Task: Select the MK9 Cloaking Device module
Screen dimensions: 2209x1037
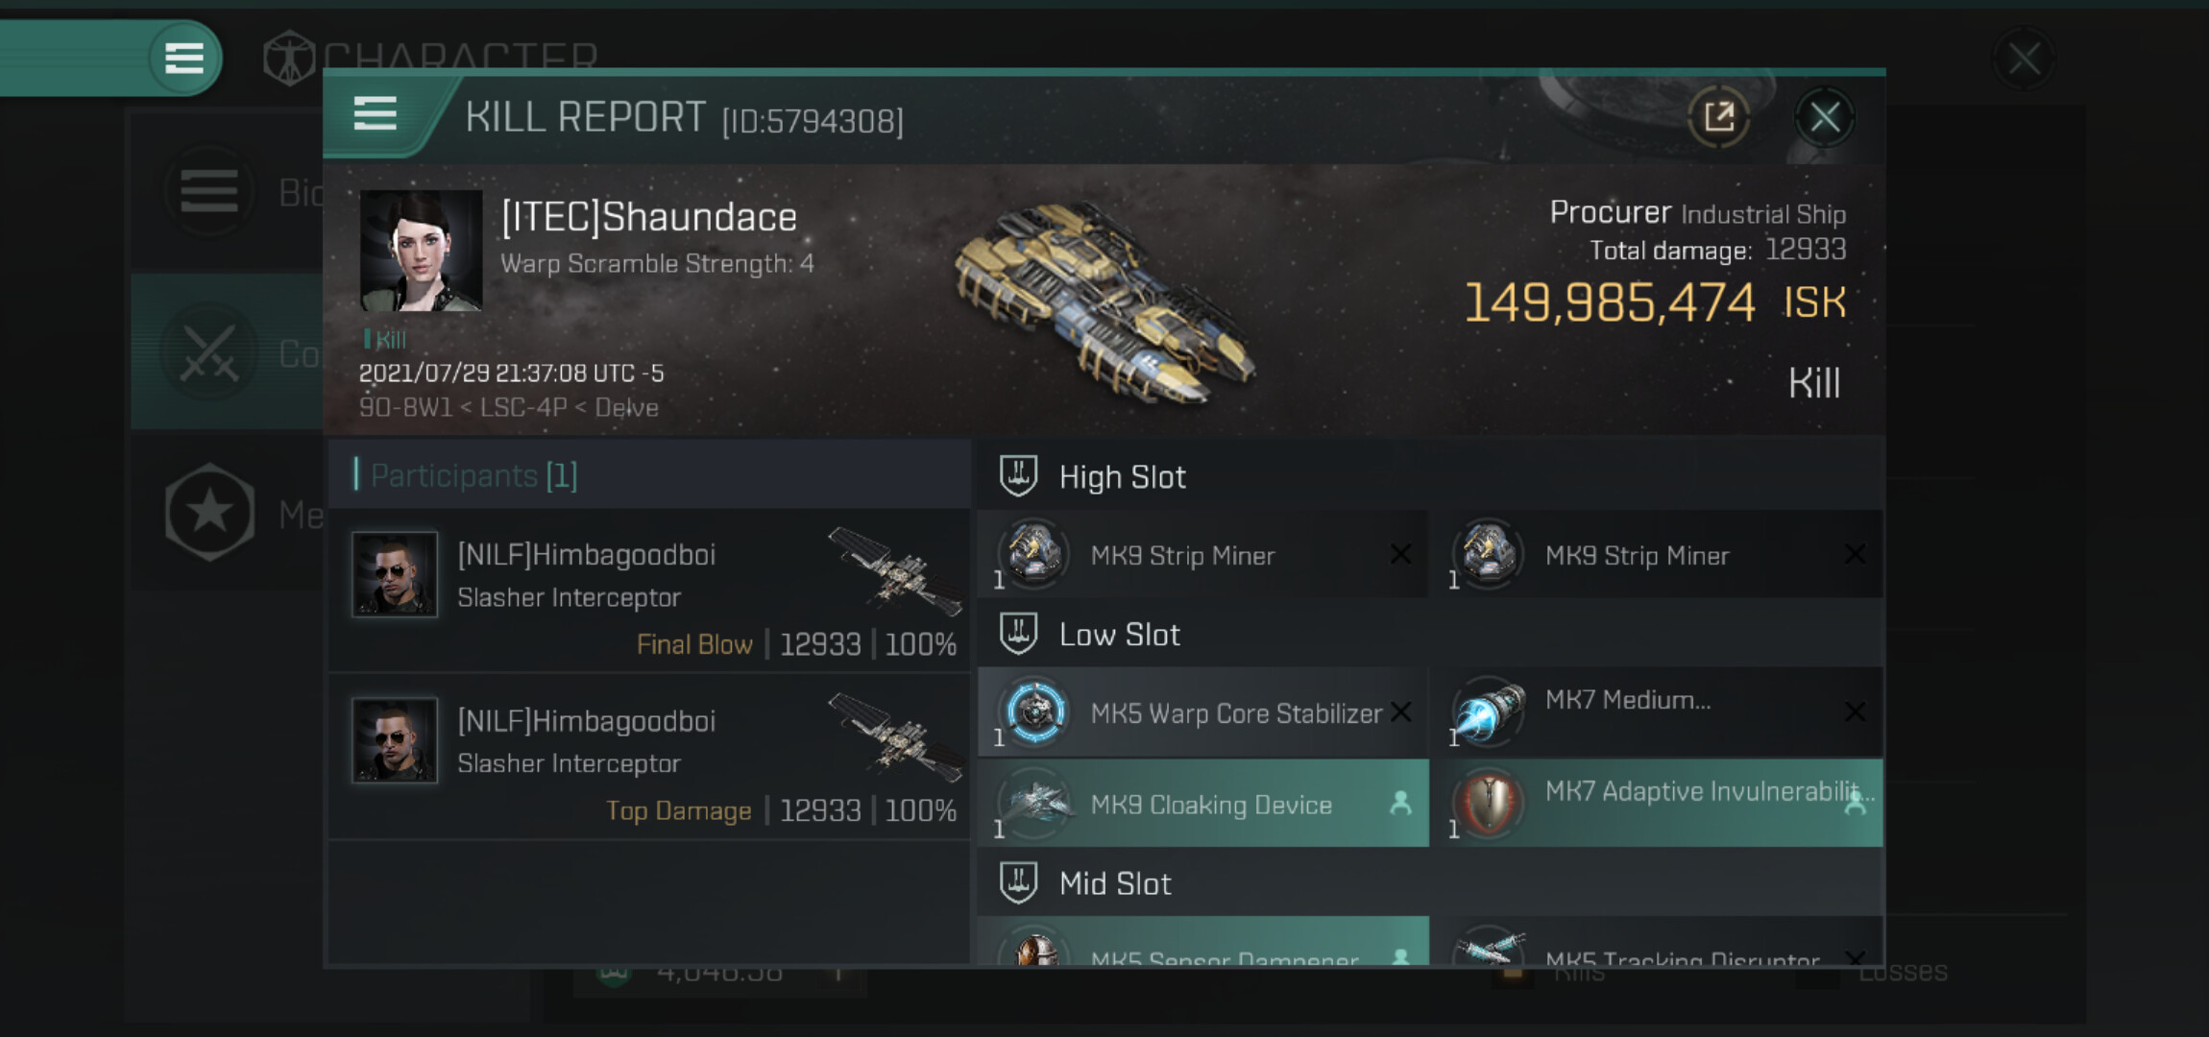Action: (x=1203, y=804)
